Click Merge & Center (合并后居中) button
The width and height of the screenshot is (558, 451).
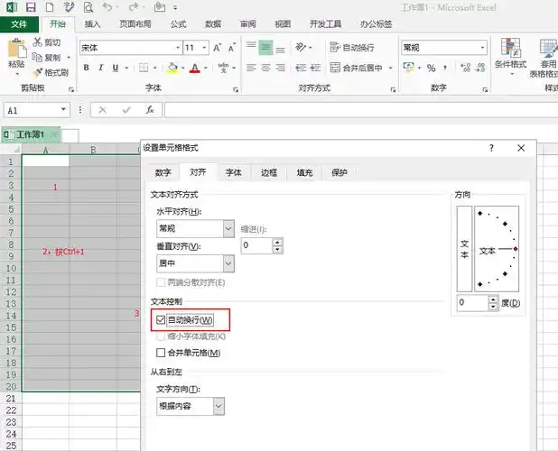click(356, 68)
